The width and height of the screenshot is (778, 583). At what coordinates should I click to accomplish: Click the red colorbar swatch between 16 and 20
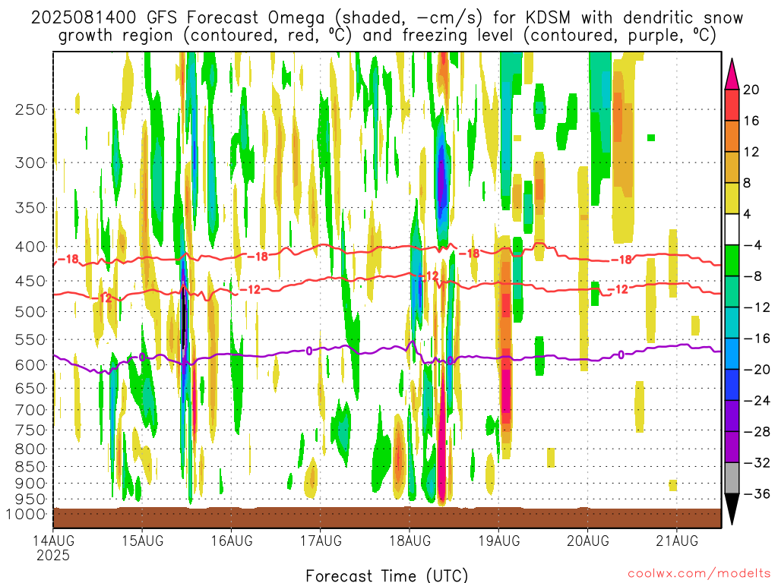[x=732, y=105]
